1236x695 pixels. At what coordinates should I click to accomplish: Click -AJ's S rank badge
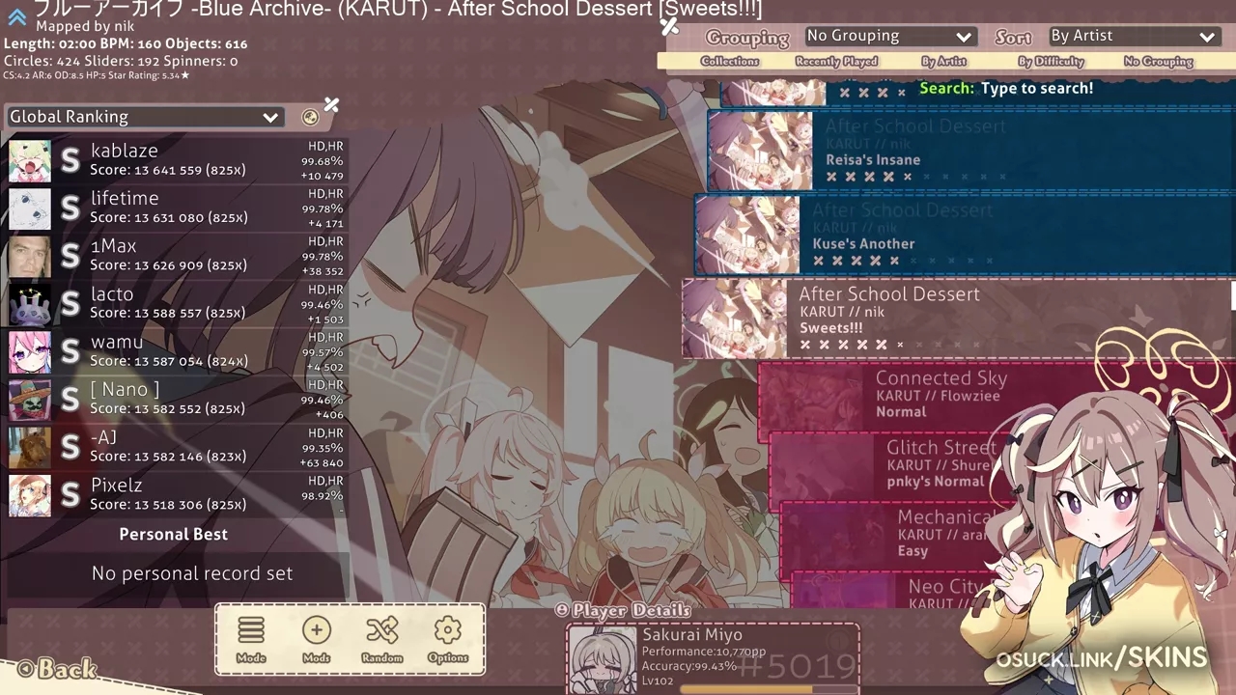point(70,448)
